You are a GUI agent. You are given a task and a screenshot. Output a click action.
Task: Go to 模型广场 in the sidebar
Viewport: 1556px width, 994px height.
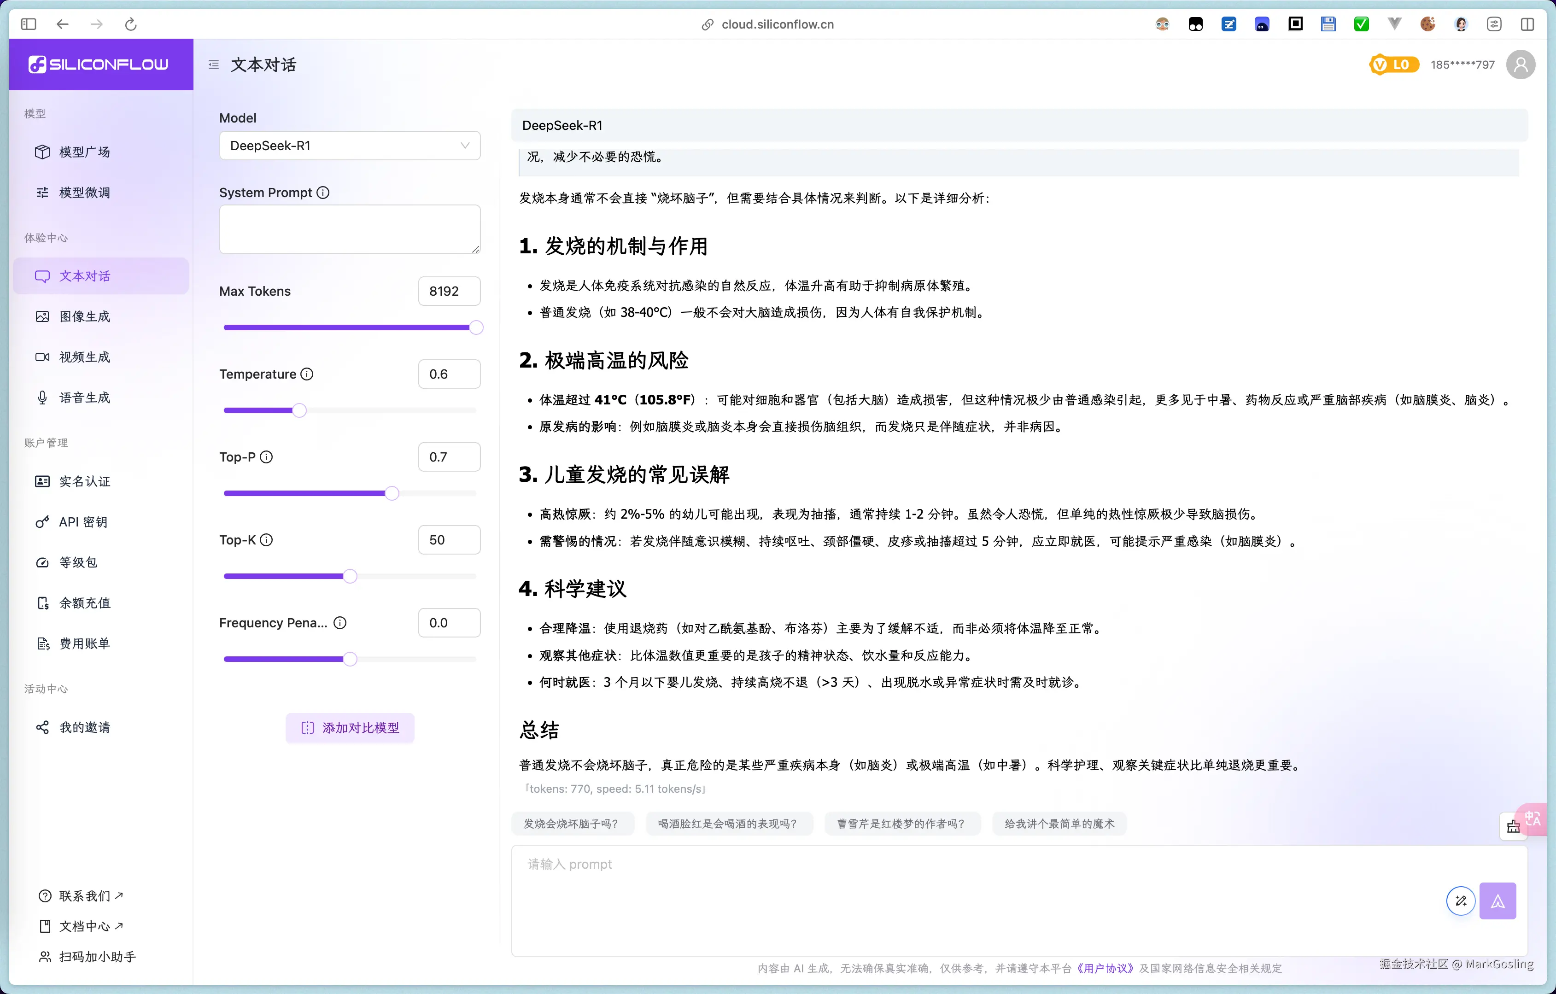[x=85, y=152]
